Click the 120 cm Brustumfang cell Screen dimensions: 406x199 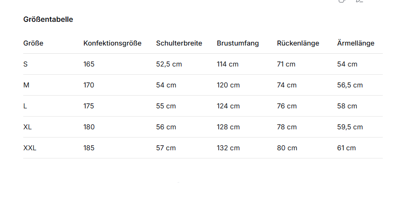[x=228, y=85]
